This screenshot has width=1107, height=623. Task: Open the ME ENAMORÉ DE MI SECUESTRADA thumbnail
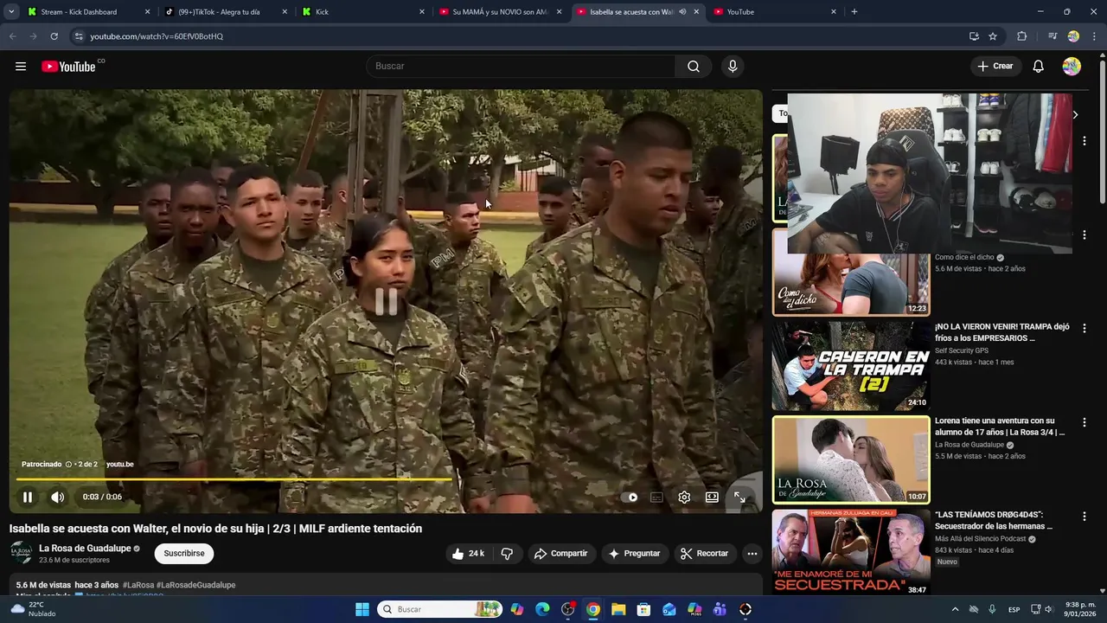click(851, 552)
